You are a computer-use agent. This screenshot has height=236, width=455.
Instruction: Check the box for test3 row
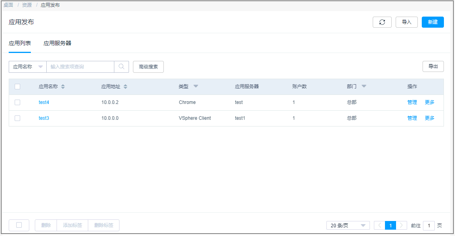click(x=17, y=118)
